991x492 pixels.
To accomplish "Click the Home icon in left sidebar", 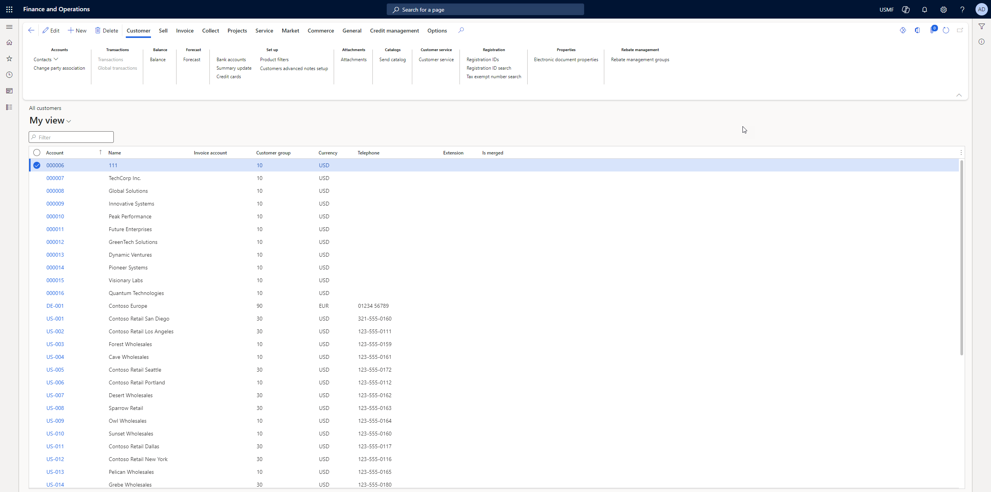I will (x=9, y=43).
